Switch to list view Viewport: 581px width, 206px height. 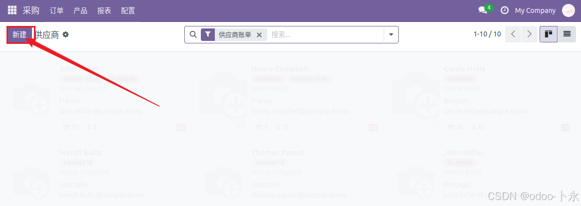click(567, 34)
